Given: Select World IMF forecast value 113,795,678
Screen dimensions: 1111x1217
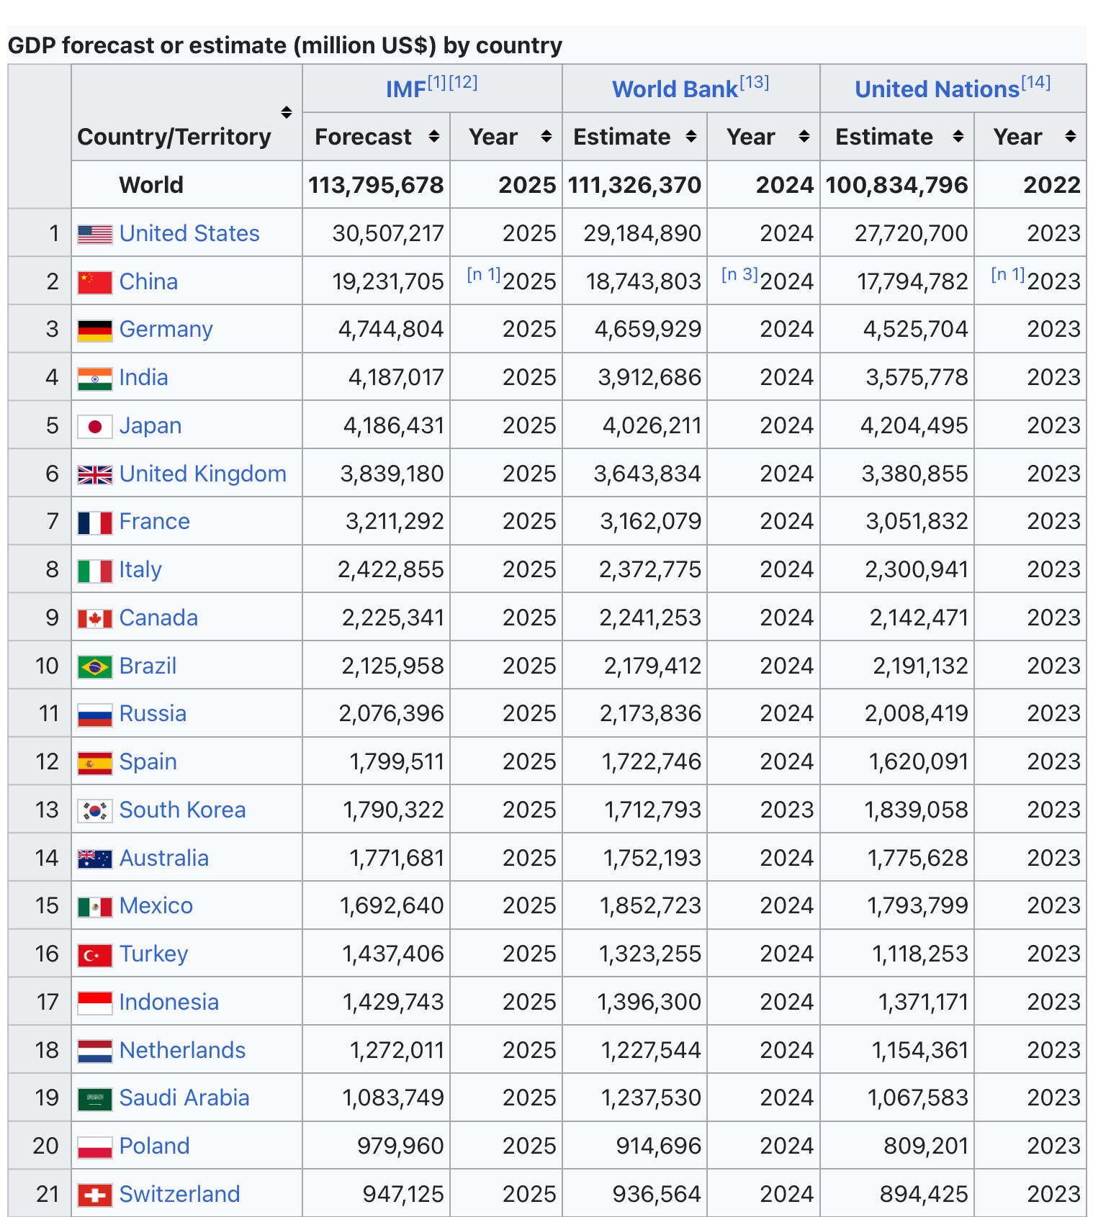Looking at the screenshot, I should click(376, 185).
